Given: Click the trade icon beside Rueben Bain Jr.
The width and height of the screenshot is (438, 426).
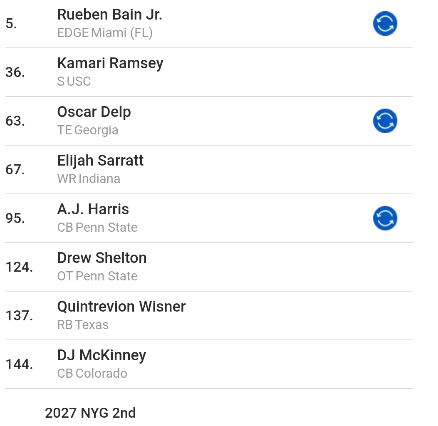Looking at the screenshot, I should click(385, 24).
